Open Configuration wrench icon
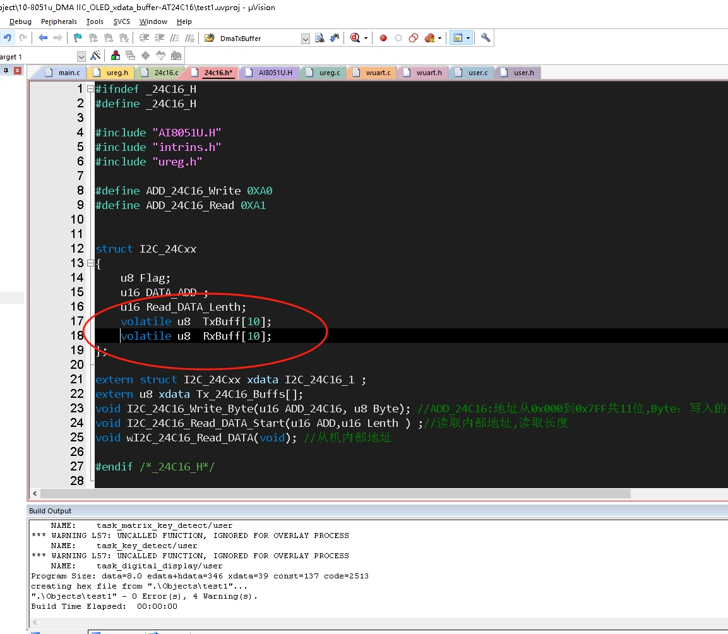728x634 pixels. pyautogui.click(x=486, y=38)
